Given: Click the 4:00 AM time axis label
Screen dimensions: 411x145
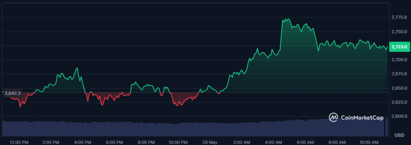Looking at the screenshot, I should pyautogui.click(x=273, y=142).
